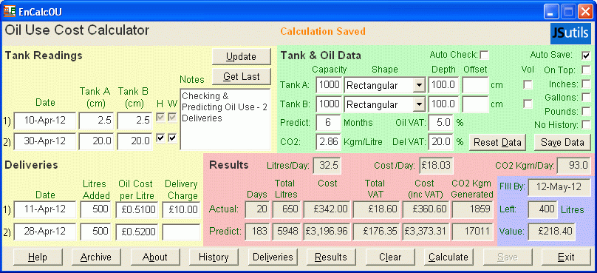Open the Tank A shape dropdown
The image size is (597, 273).
tap(419, 85)
